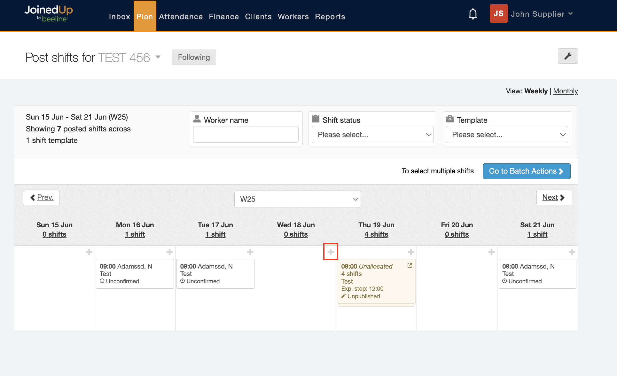Go to Finance tab
This screenshot has height=376, width=617.
click(x=224, y=17)
